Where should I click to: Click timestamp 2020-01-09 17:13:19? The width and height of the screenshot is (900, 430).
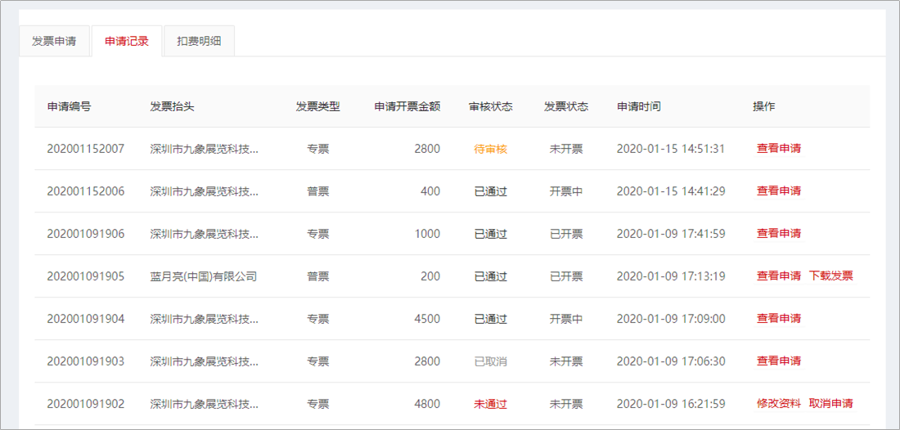click(671, 275)
